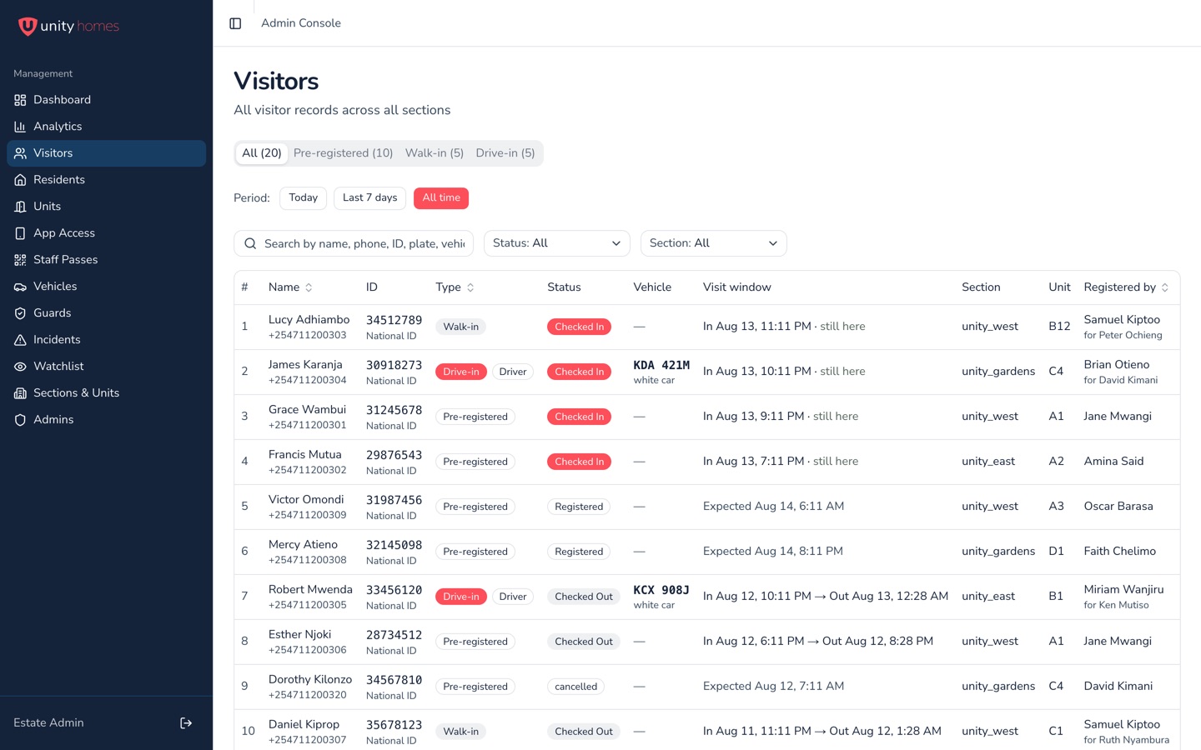Screen dimensions: 1201x750
Task: Go to Staff Passes page
Action: 107,260
